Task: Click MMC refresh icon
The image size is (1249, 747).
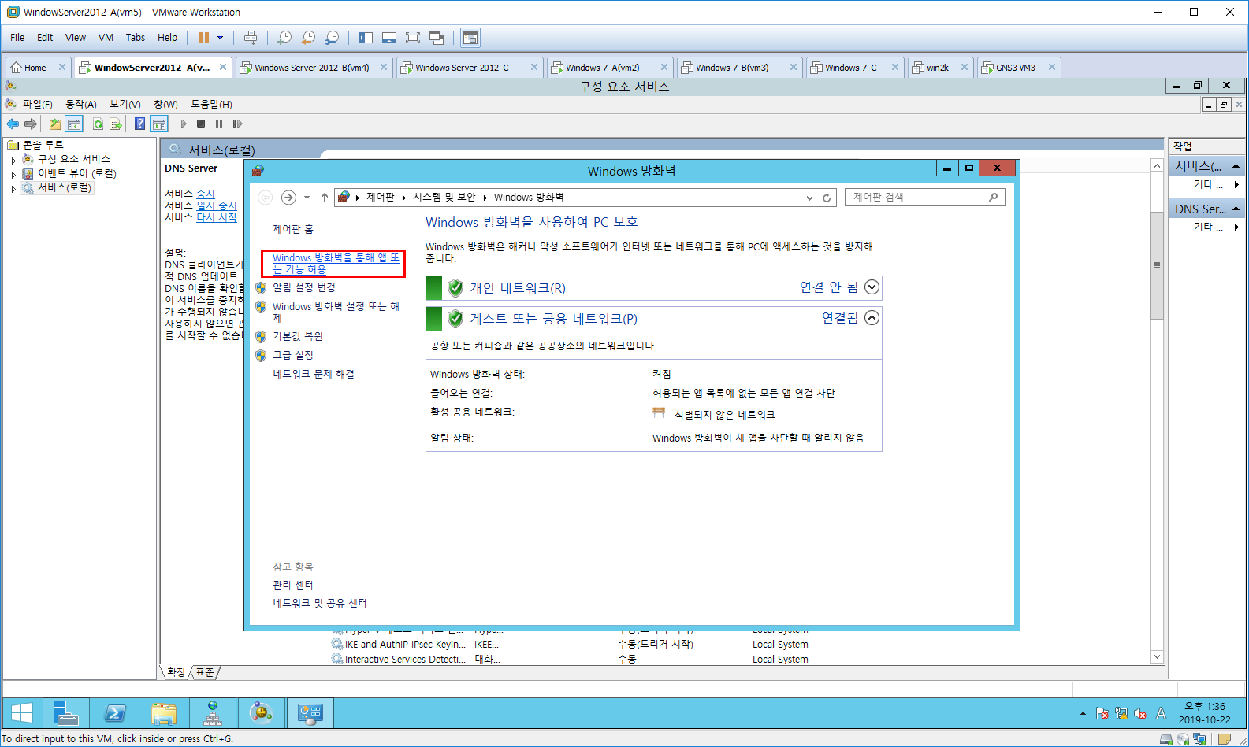Action: tap(98, 124)
